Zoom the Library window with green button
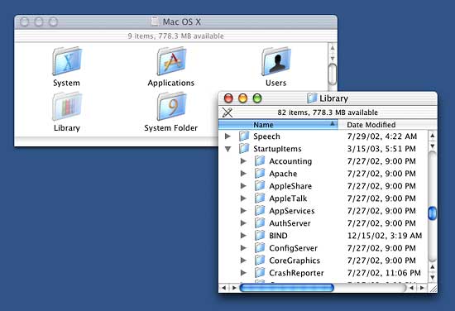Screen dimensions: 455x311 (257, 98)
